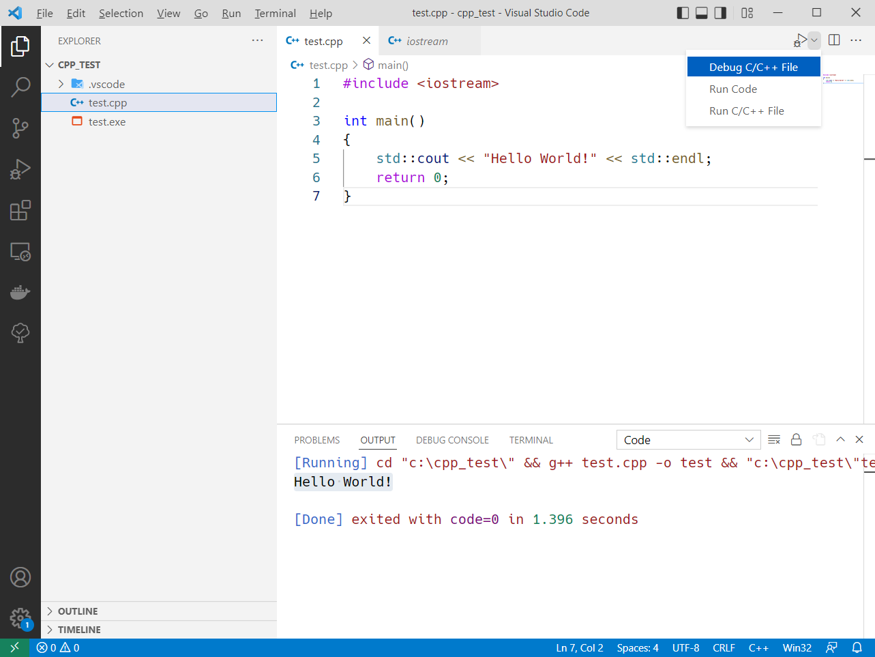Screen dimensions: 875x657
Task: Open the Remote Explorer view
Action: click(20, 251)
